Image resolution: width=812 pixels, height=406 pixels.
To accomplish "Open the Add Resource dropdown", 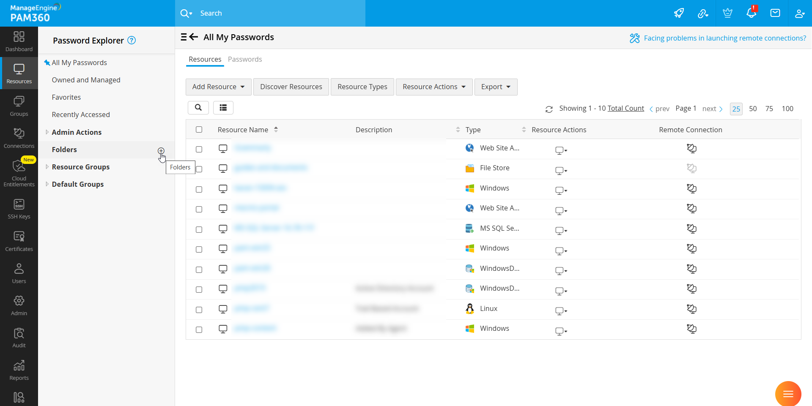I will [218, 87].
